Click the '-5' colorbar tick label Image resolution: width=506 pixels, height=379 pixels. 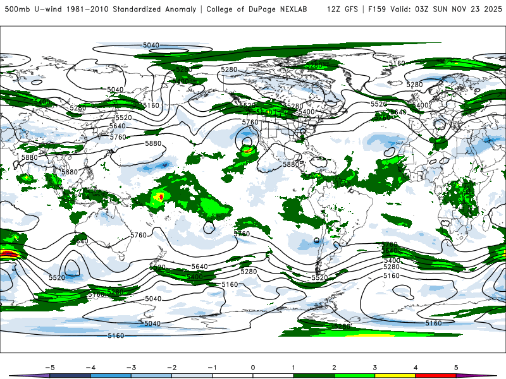click(x=50, y=368)
